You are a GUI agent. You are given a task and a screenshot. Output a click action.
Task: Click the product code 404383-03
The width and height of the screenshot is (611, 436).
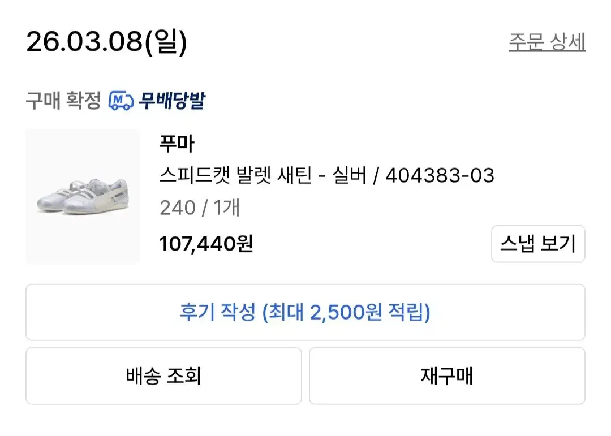tap(440, 176)
